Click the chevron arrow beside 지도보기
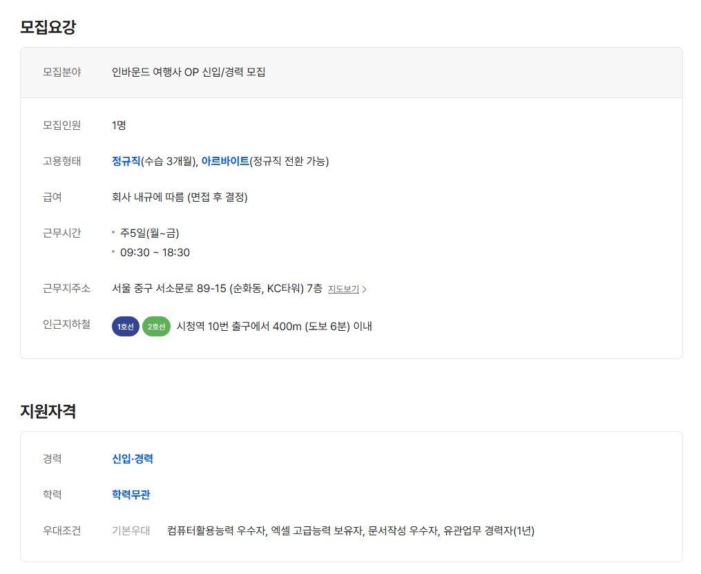 pos(365,289)
